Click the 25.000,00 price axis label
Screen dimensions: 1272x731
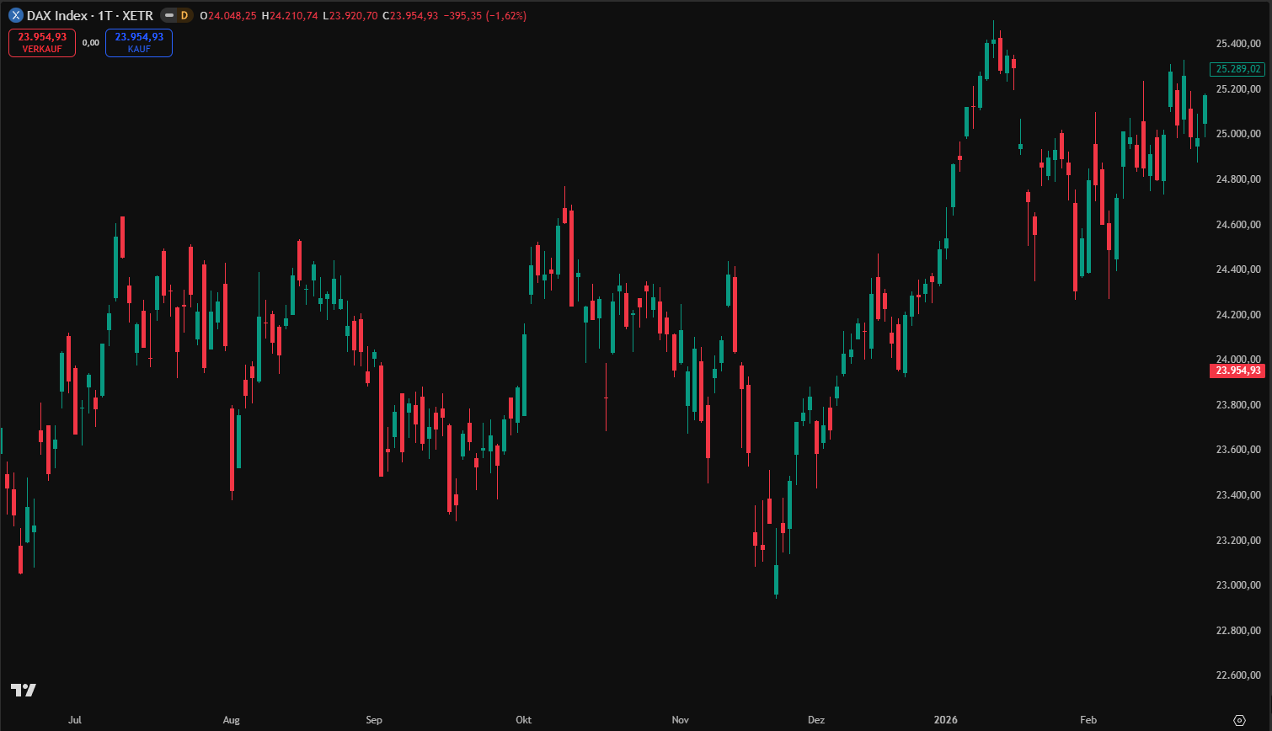coord(1238,134)
